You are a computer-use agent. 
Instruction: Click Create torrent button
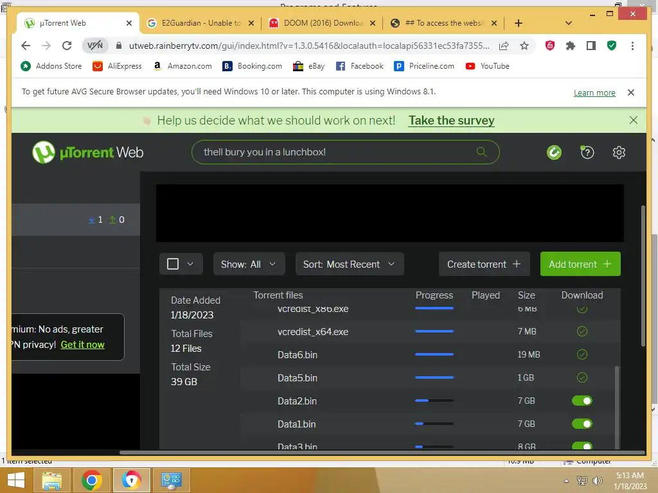(x=485, y=264)
